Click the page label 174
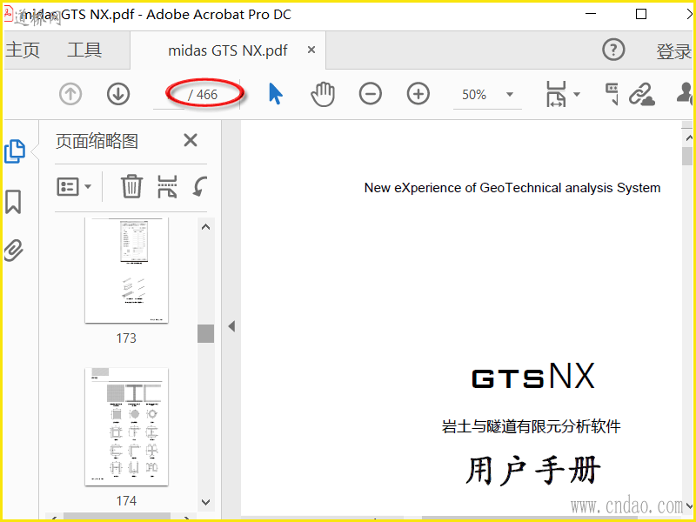This screenshot has width=696, height=522. (x=126, y=501)
